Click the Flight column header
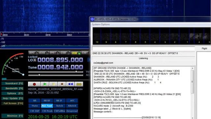This screenshot has height=119, width=211. click(x=204, y=49)
